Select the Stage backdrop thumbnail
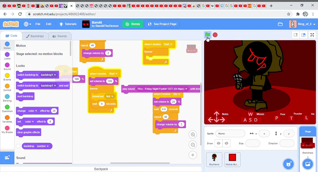Screen dimensions: 318x172 tap(308, 143)
